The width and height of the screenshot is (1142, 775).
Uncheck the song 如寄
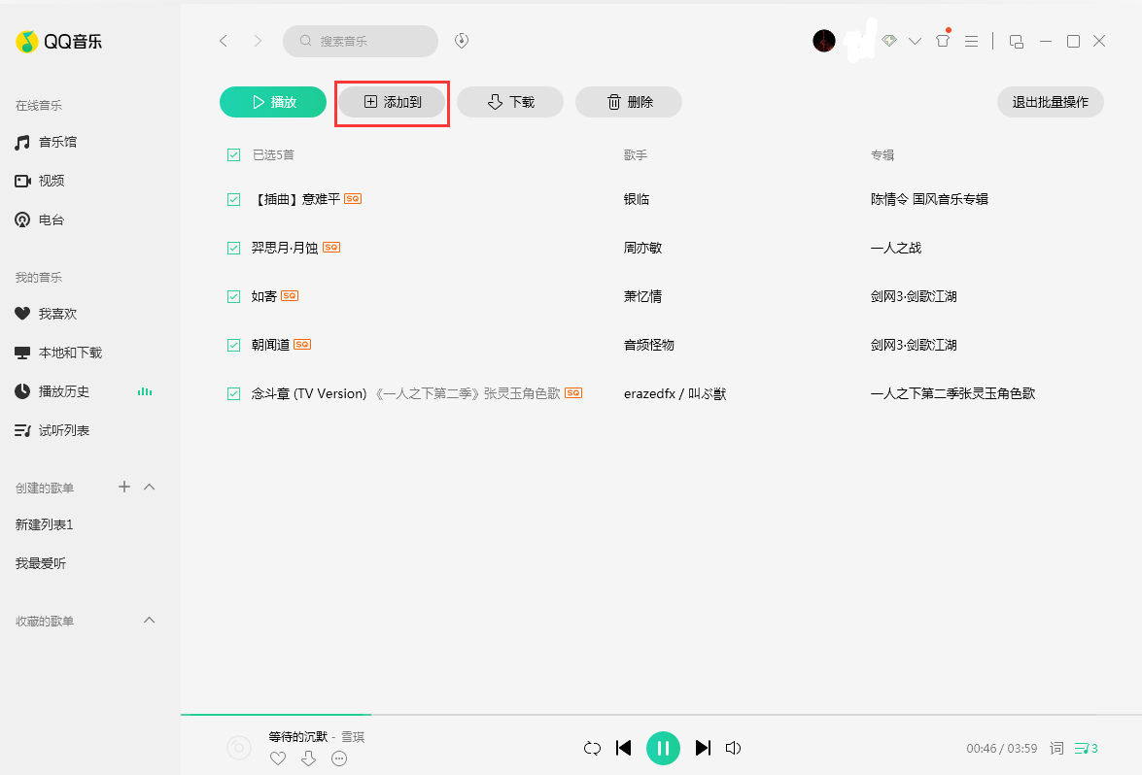tap(233, 295)
